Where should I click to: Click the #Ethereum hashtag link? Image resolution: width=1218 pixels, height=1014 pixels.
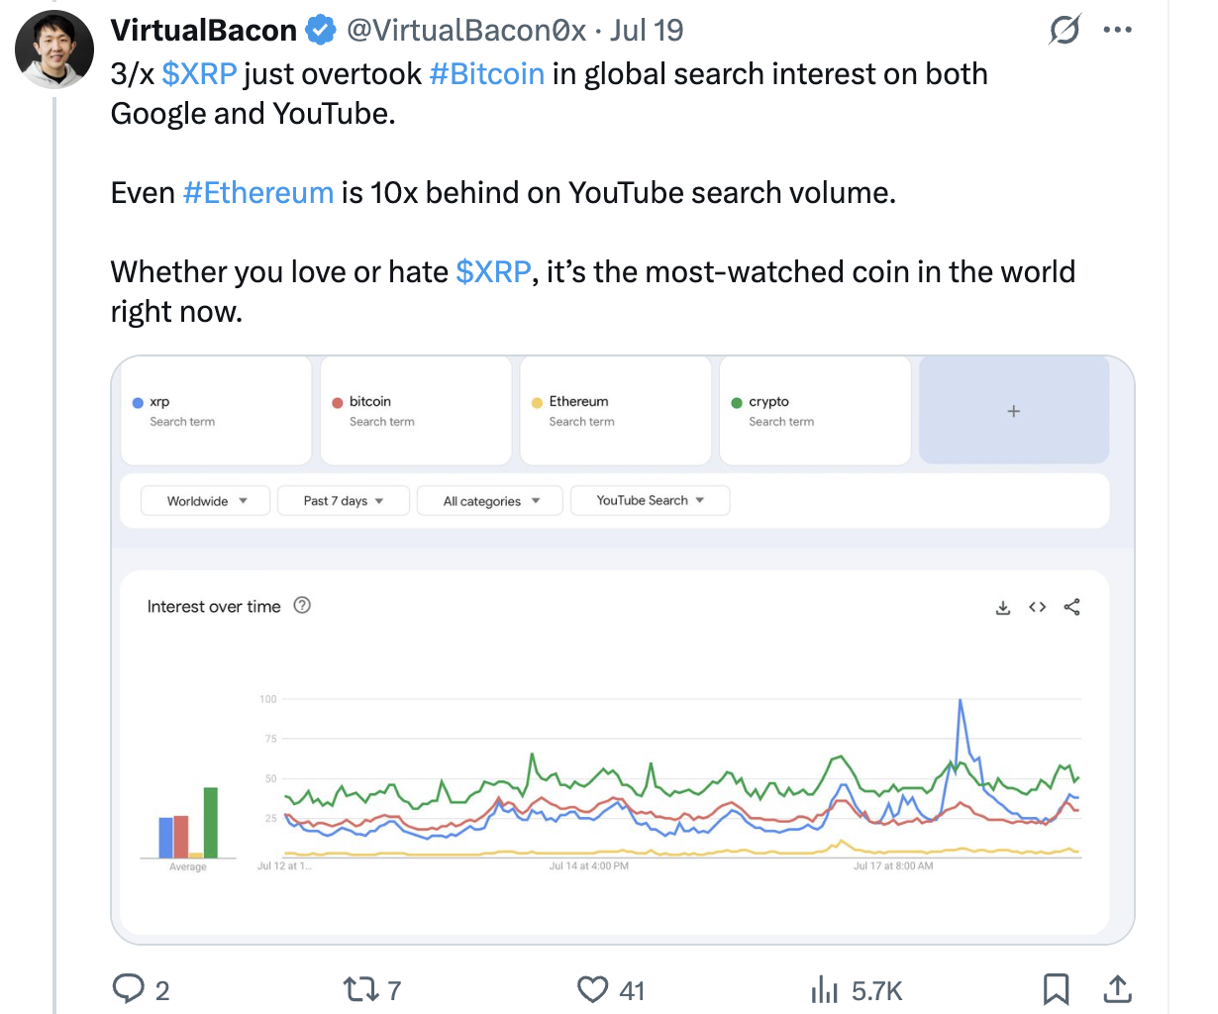click(258, 192)
